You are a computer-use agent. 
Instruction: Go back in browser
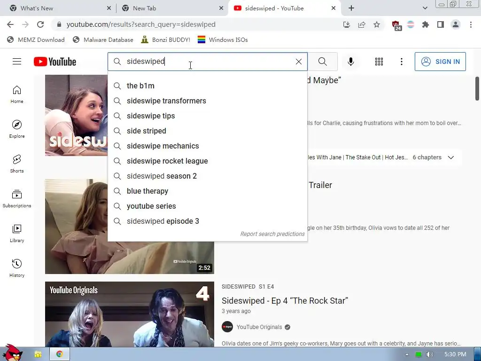(x=10, y=24)
